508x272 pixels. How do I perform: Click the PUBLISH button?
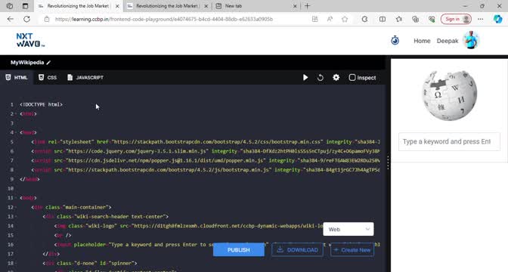pos(239,250)
